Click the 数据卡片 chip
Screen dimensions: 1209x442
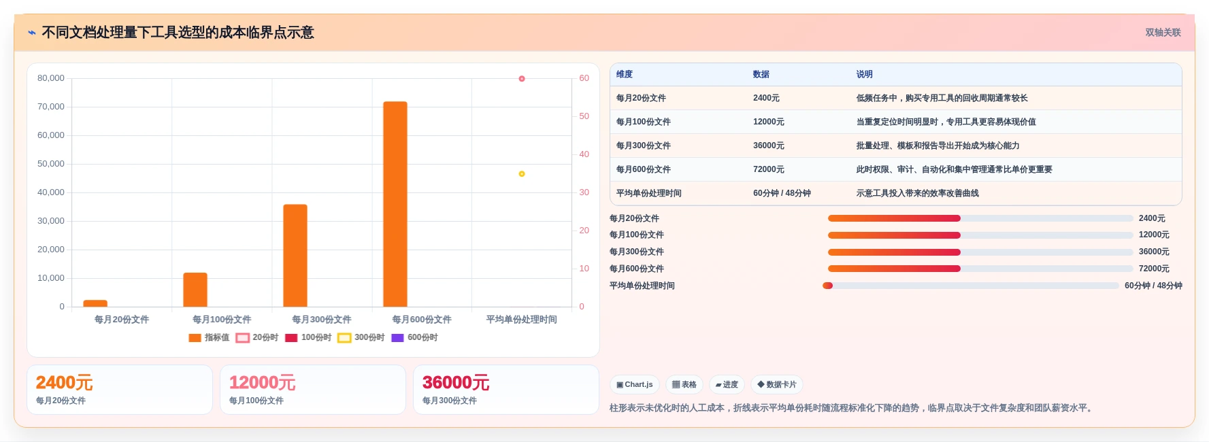click(777, 385)
